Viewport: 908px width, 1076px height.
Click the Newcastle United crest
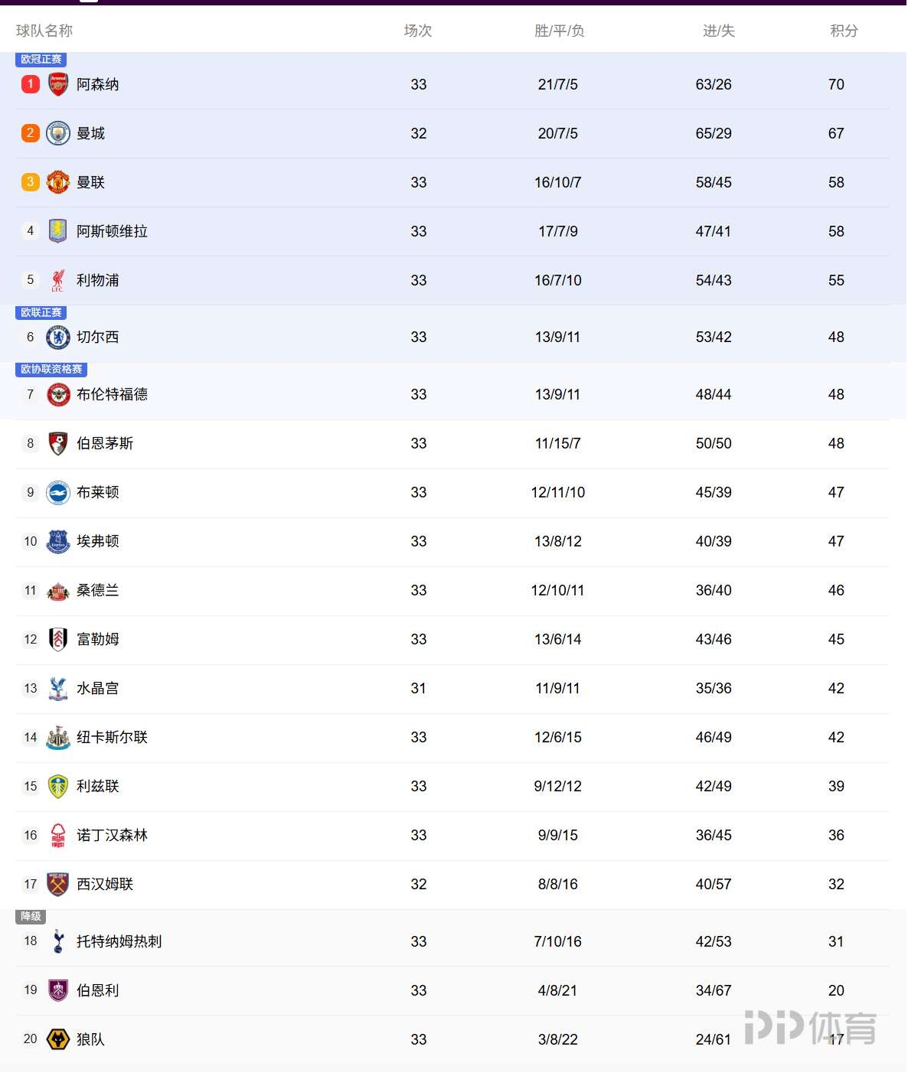[58, 737]
